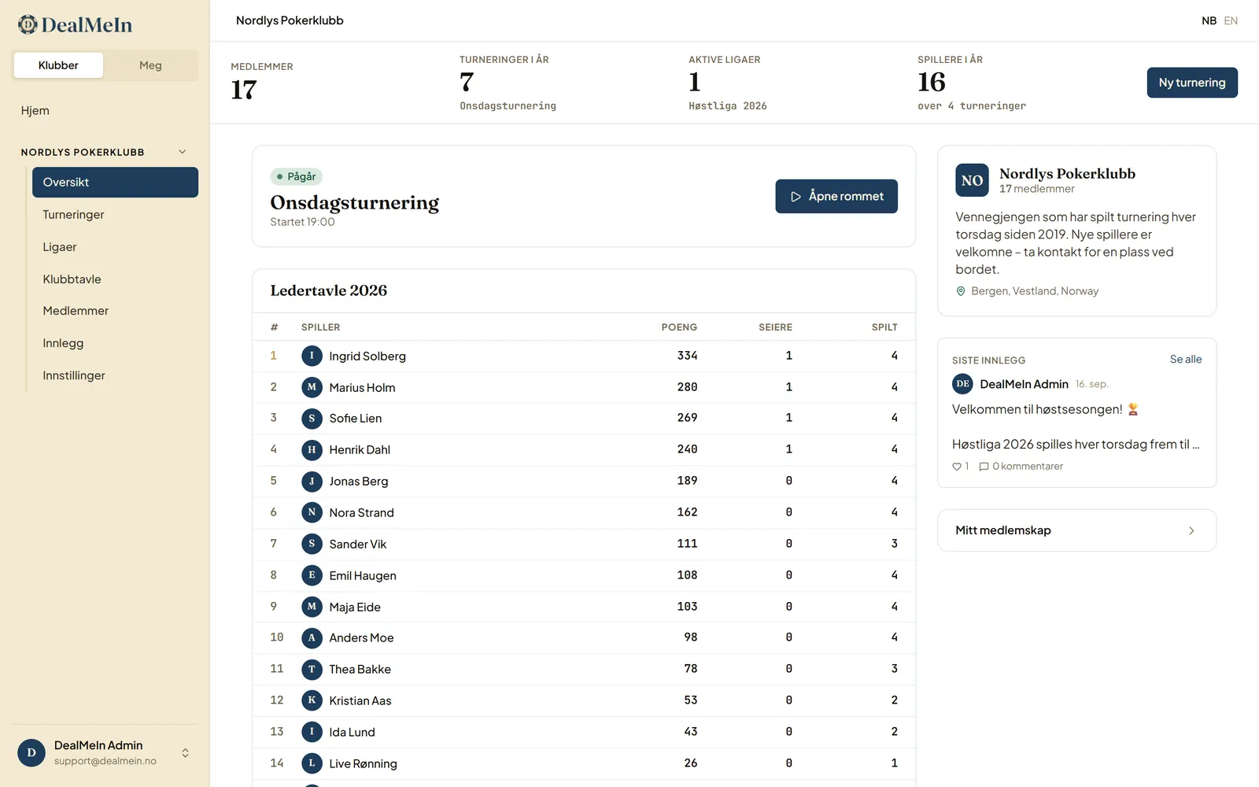Click the name Live Rønning
The image size is (1259, 787).
pos(364,763)
